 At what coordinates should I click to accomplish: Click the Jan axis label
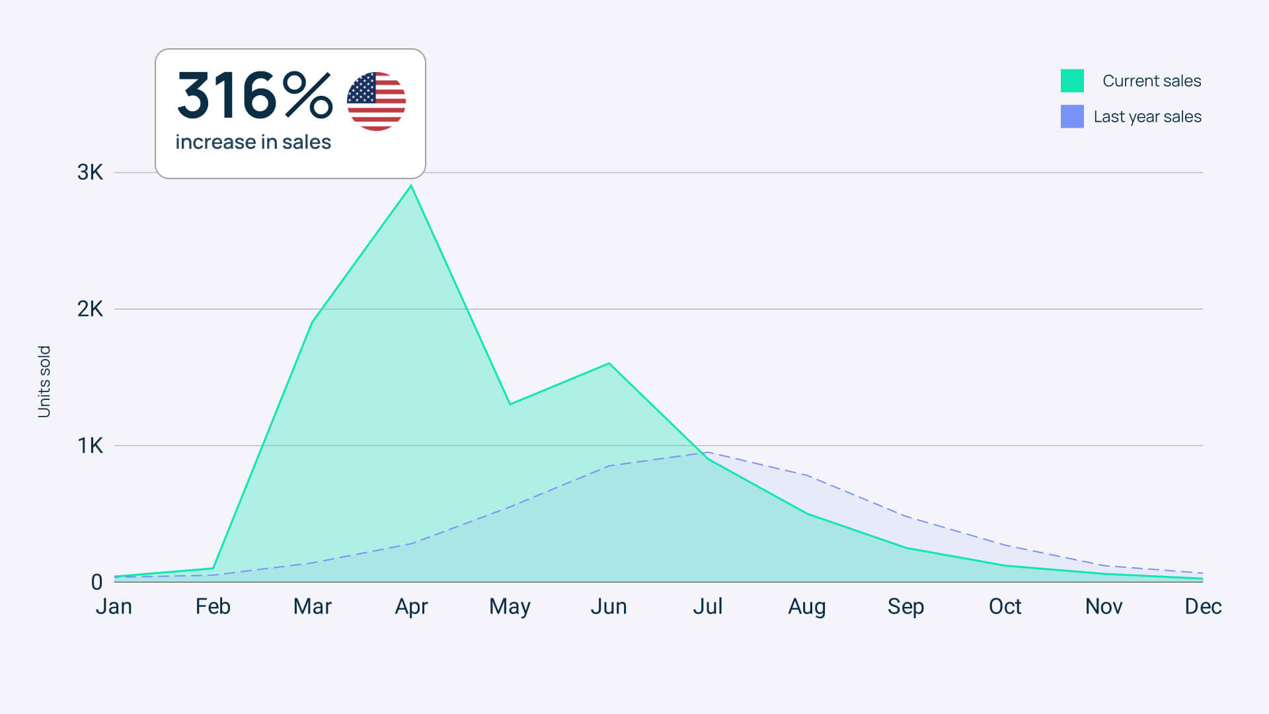point(114,606)
